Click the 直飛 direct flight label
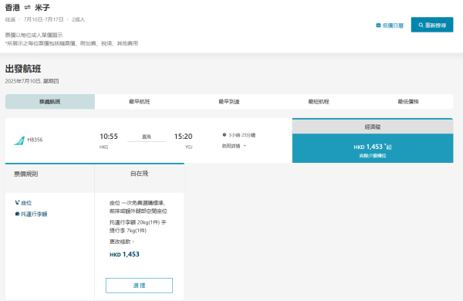Screen dimensions: 463x301 pyautogui.click(x=147, y=137)
